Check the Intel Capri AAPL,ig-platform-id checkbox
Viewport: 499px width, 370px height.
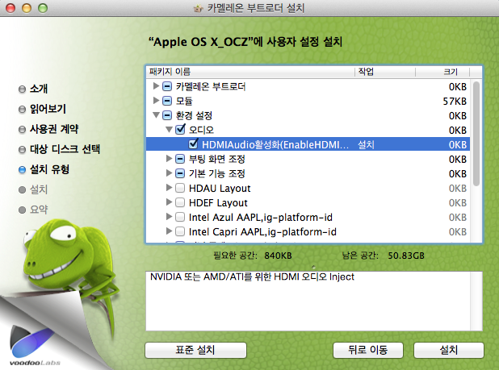pyautogui.click(x=180, y=231)
